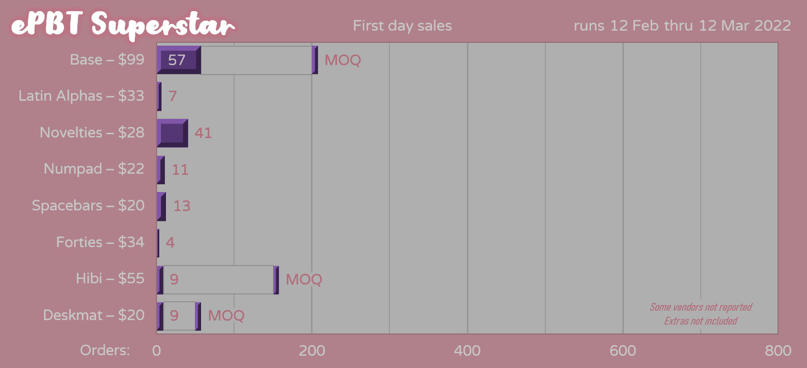Click the Spacebars value 13
The image size is (807, 368).
(x=182, y=207)
